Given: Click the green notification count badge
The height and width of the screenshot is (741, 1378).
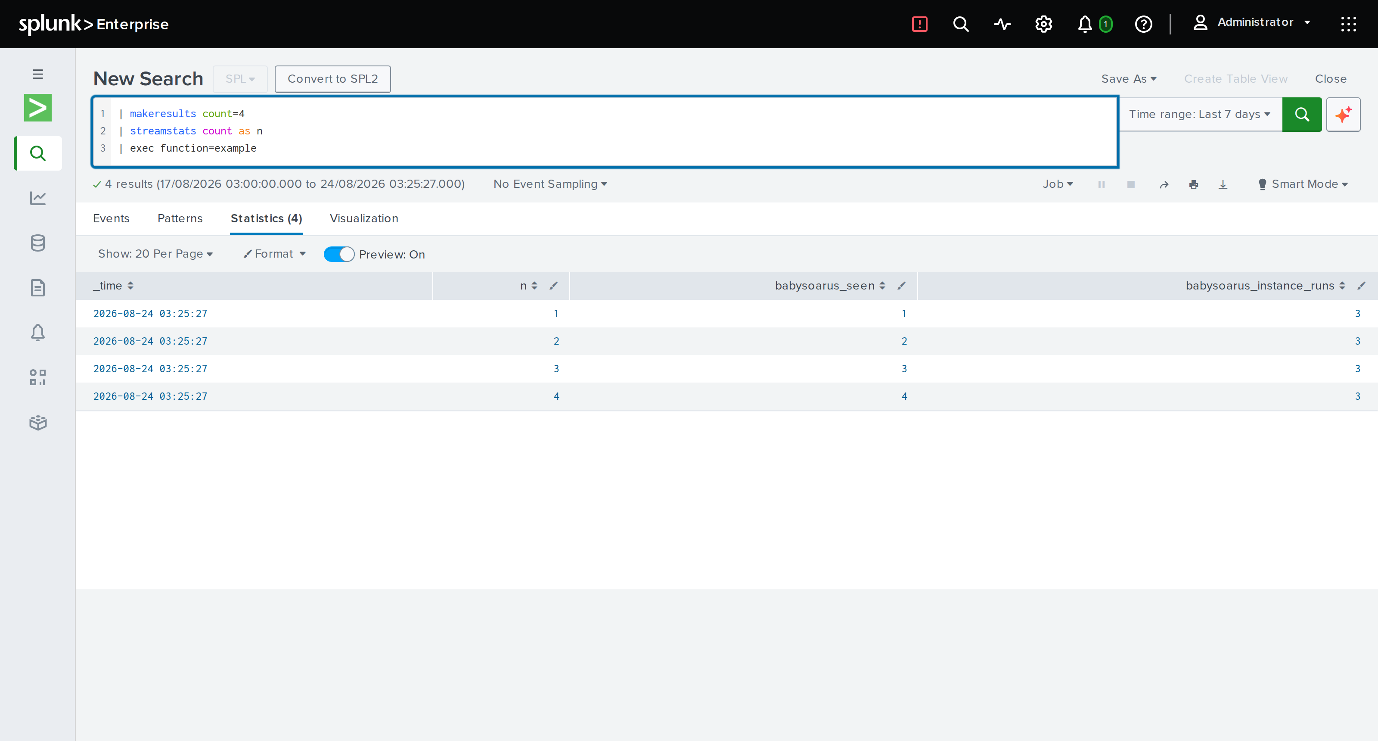Looking at the screenshot, I should coord(1105,24).
